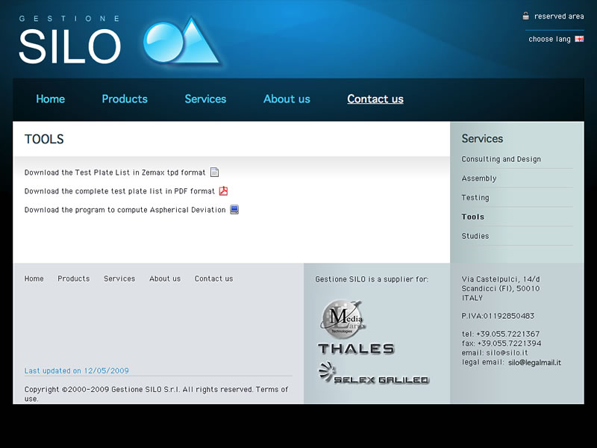Click the red PDF icon

pos(223,191)
